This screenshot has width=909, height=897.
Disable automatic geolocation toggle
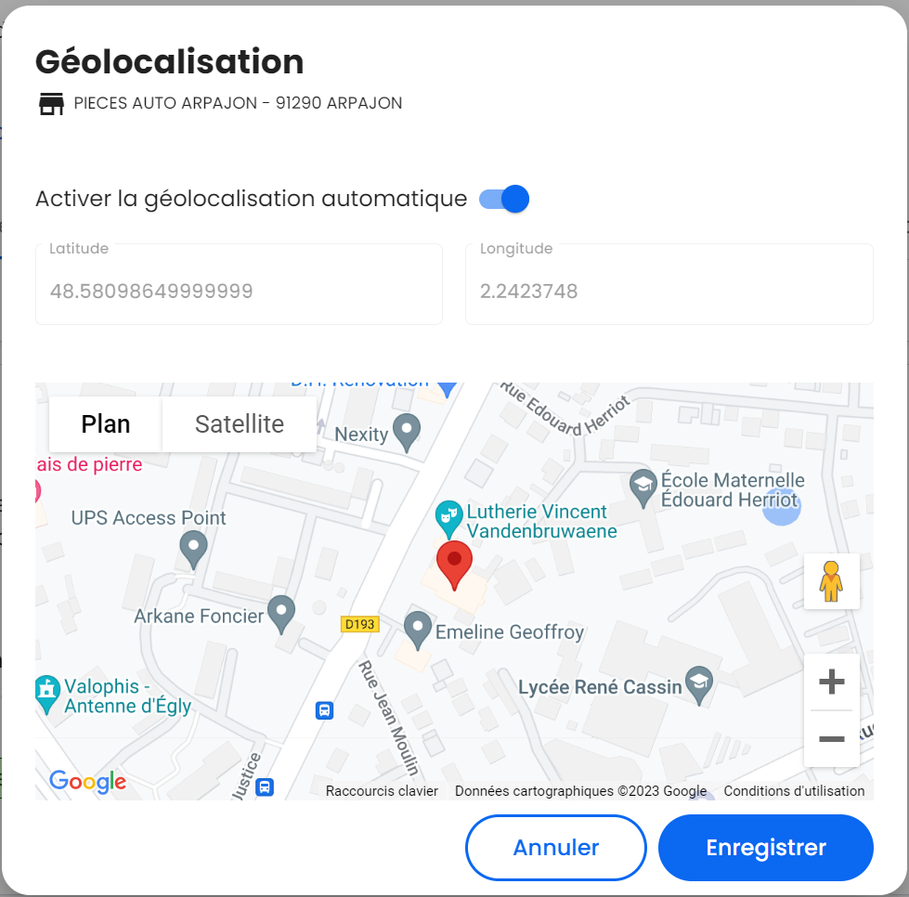click(x=504, y=199)
